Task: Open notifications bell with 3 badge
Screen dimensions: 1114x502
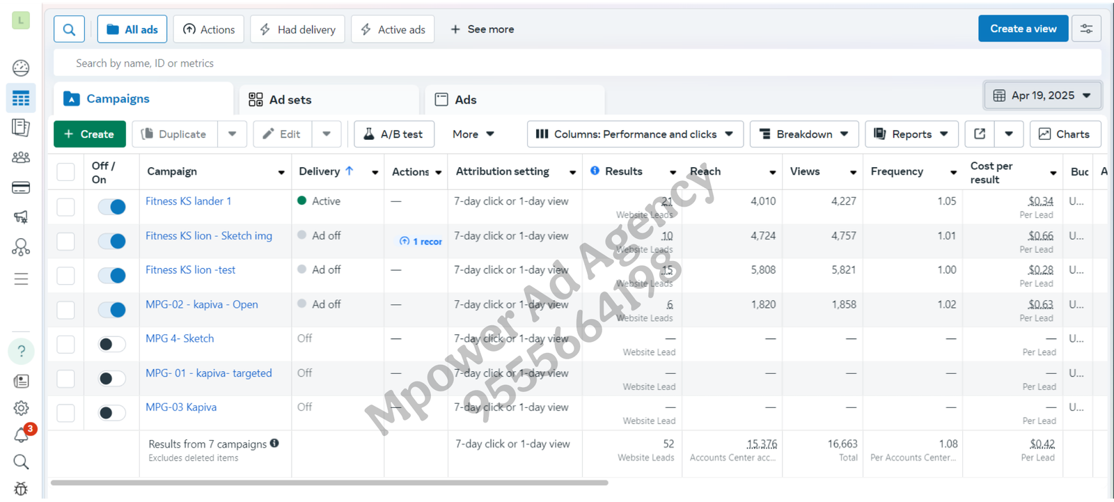Action: click(x=22, y=434)
